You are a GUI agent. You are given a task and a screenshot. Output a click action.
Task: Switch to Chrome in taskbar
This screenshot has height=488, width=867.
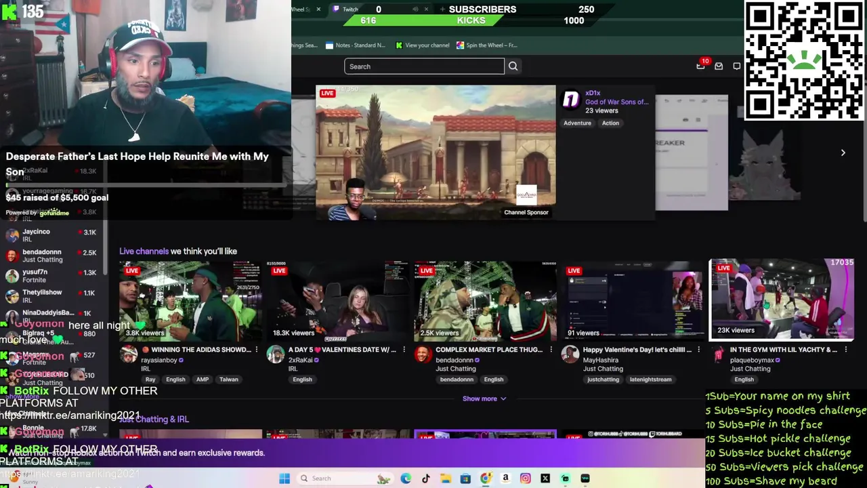tap(486, 479)
